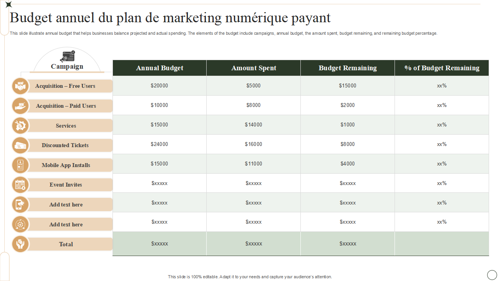This screenshot has width=500, height=281.
Task: Click the Amount Spent column header
Action: coord(254,68)
